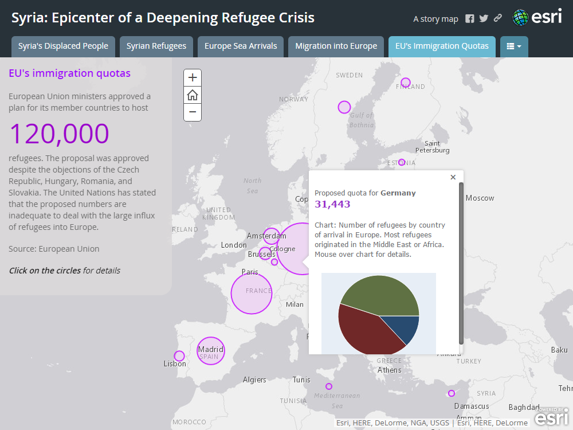Screen dimensions: 573x430
Task: Share story on Twitter
Action: (x=484, y=18)
